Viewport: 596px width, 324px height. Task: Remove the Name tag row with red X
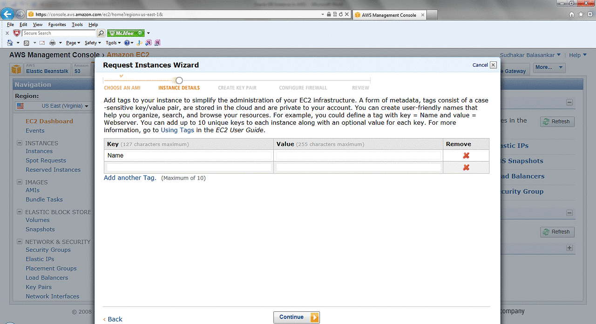point(466,155)
